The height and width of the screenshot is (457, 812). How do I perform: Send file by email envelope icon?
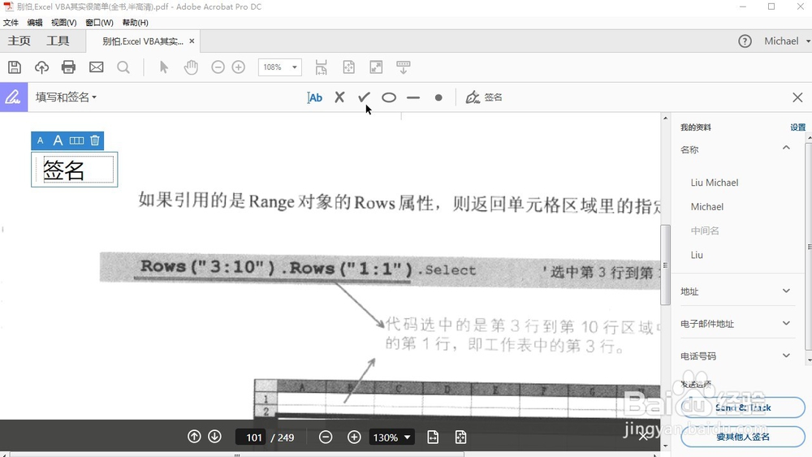coord(97,67)
